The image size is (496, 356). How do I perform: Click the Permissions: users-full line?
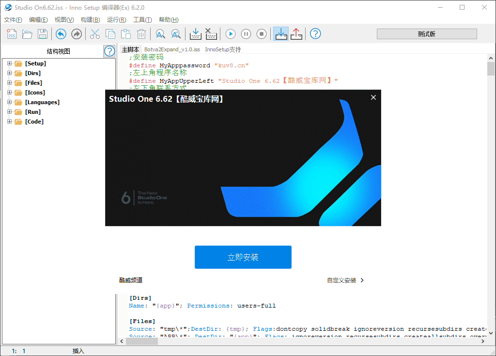coord(202,306)
